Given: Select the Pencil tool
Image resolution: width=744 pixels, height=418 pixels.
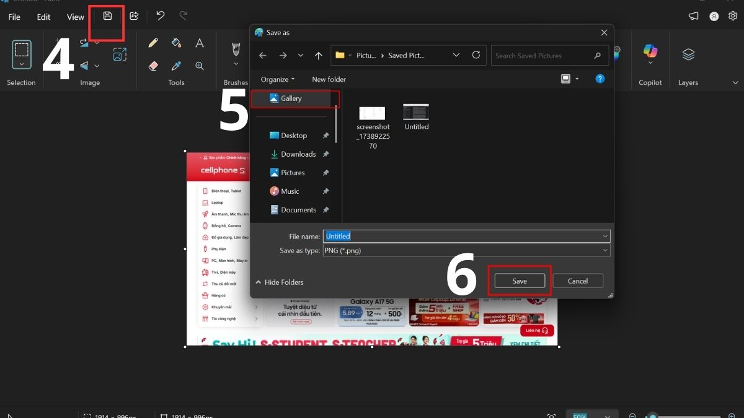Looking at the screenshot, I should point(153,42).
